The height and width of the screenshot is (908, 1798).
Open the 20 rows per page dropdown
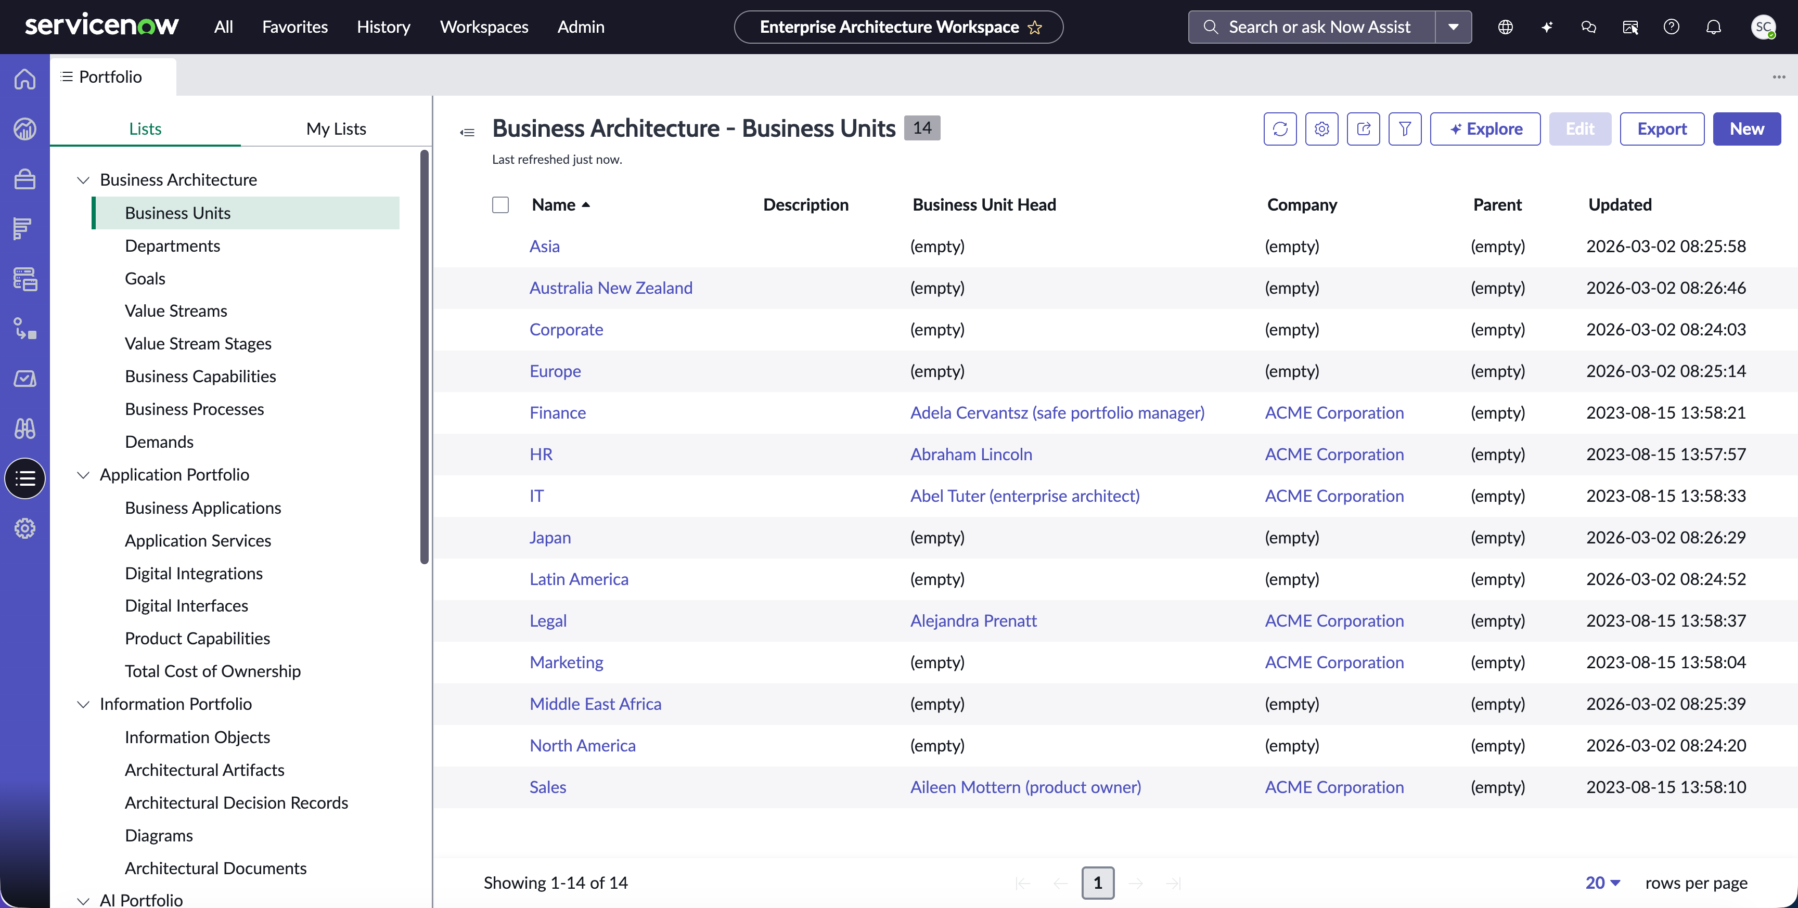tap(1603, 883)
